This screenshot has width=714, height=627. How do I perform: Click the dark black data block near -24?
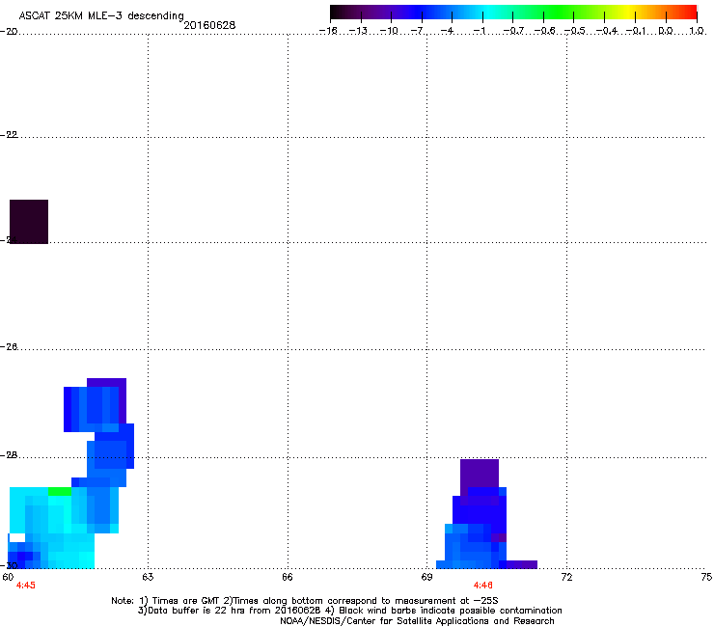pyautogui.click(x=29, y=222)
